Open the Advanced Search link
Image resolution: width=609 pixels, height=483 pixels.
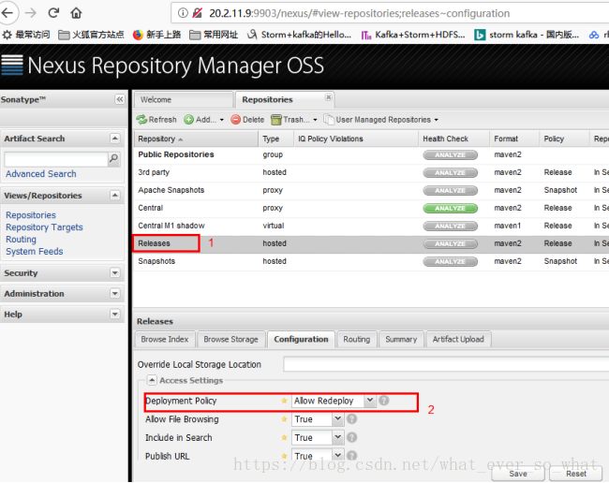pos(41,174)
